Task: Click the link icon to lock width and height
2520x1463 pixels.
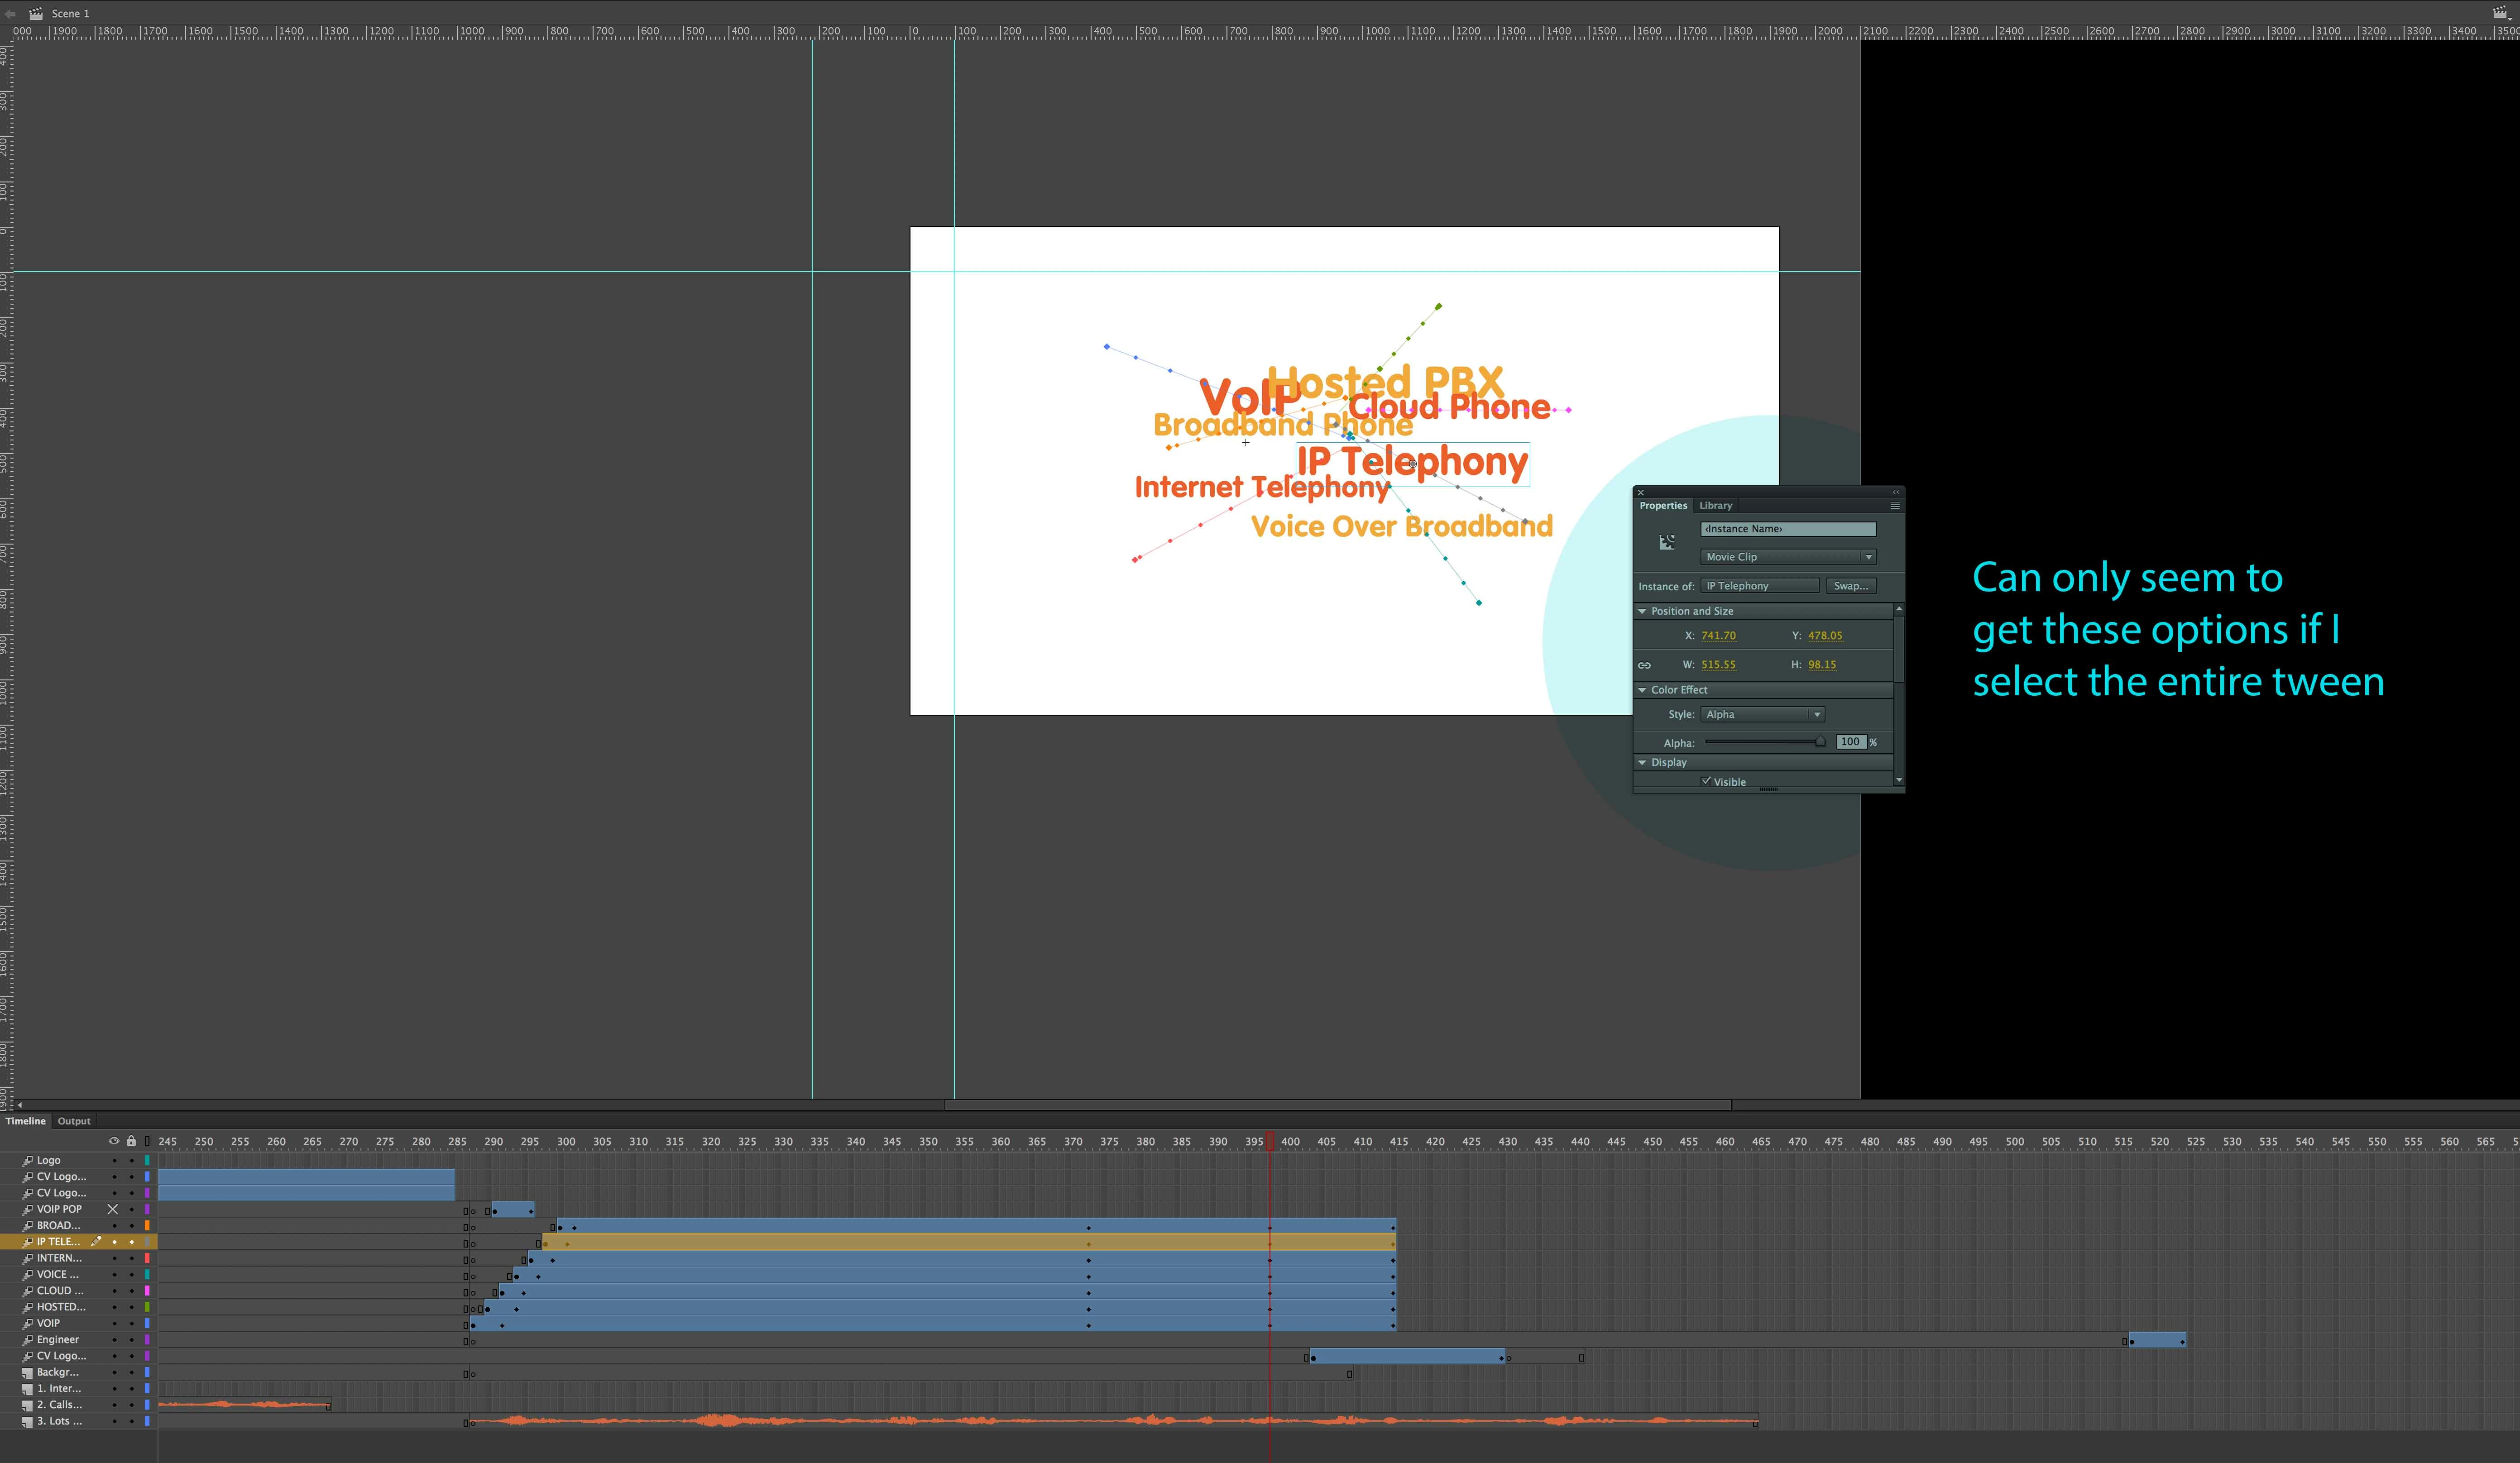Action: click(1644, 665)
